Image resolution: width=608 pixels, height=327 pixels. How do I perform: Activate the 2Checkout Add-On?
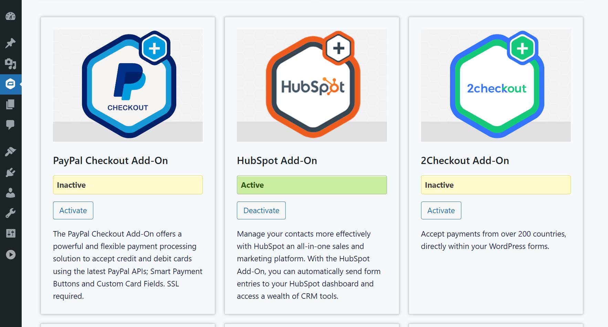pyautogui.click(x=441, y=210)
